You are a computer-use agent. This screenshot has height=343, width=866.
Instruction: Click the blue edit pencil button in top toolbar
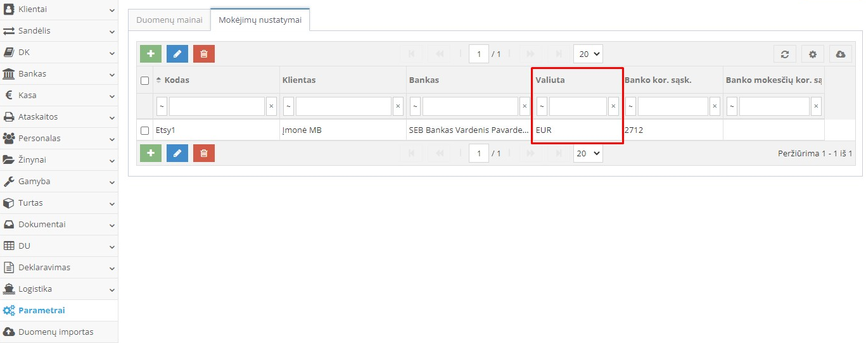pos(177,54)
